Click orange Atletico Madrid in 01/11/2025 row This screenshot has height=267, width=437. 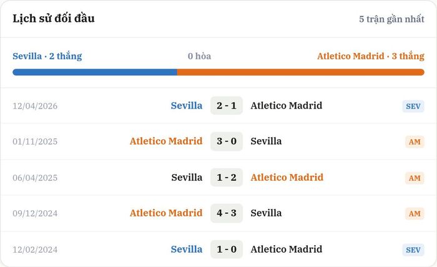pyautogui.click(x=166, y=141)
